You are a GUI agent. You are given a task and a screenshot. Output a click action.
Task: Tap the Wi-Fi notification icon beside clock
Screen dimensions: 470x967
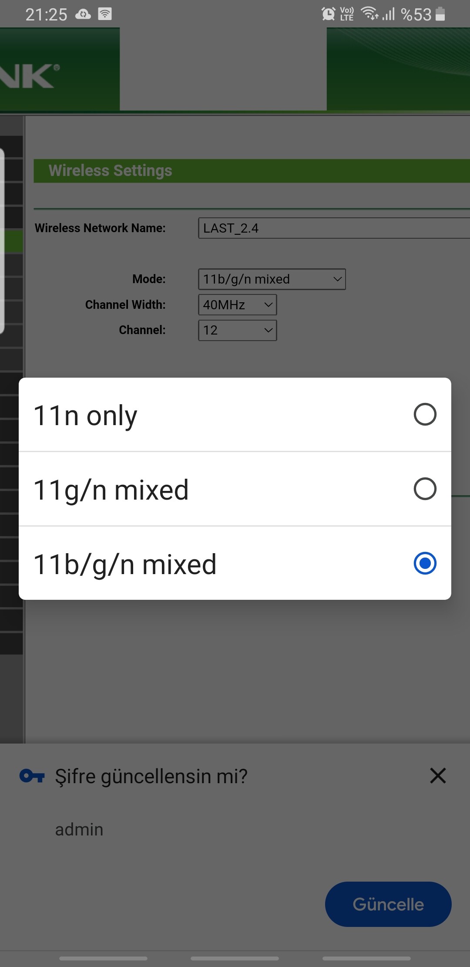click(x=105, y=14)
